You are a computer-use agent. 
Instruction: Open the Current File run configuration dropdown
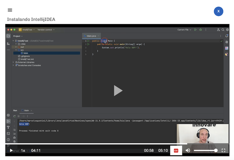click(x=184, y=30)
